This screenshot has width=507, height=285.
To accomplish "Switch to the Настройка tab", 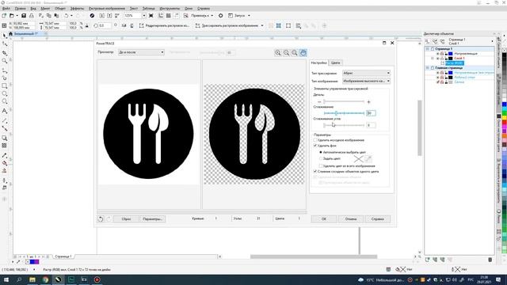I will pyautogui.click(x=318, y=63).
